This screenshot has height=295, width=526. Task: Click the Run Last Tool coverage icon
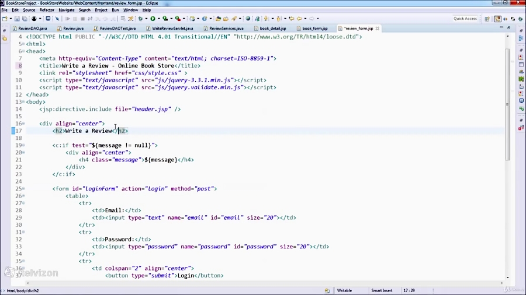click(x=165, y=19)
